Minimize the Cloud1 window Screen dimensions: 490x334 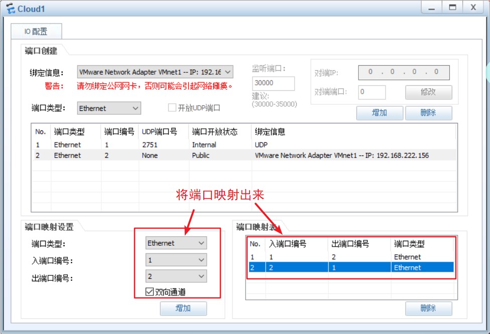[x=432, y=8]
